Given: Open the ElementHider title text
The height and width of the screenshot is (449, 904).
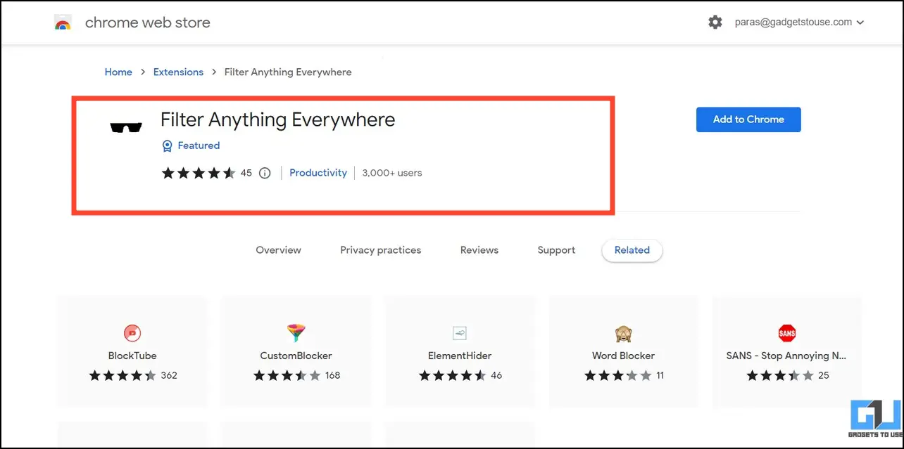Looking at the screenshot, I should click(460, 356).
